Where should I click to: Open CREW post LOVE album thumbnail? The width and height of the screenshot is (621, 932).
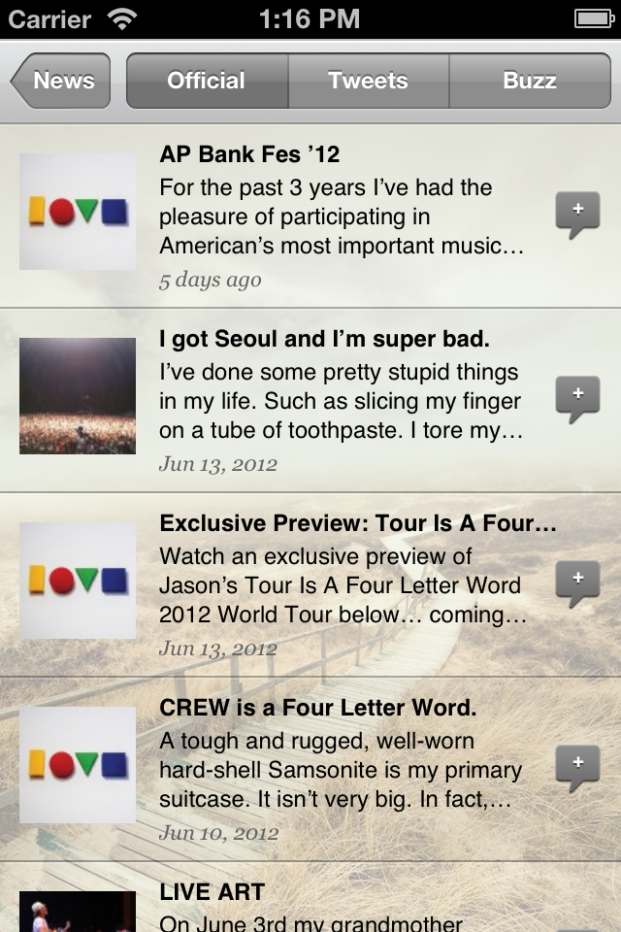tap(78, 765)
